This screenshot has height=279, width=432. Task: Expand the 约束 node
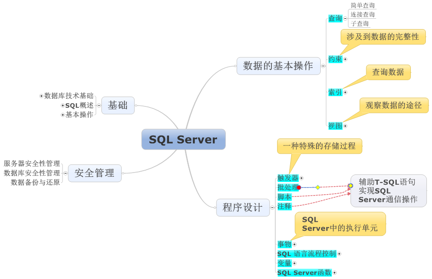(346, 59)
